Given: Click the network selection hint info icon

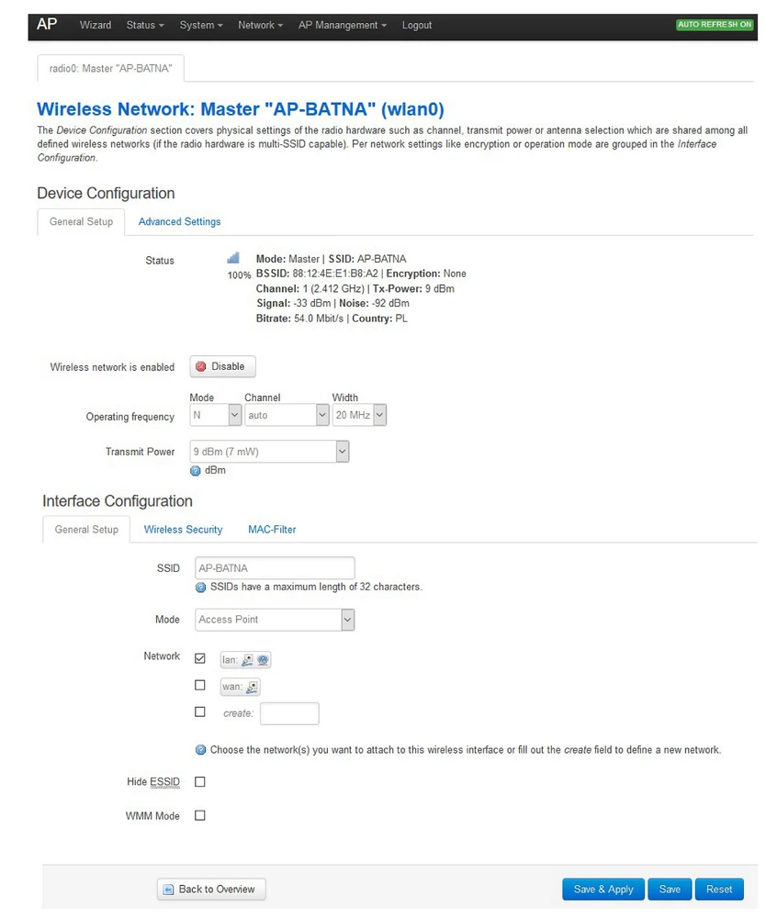Looking at the screenshot, I should (201, 750).
